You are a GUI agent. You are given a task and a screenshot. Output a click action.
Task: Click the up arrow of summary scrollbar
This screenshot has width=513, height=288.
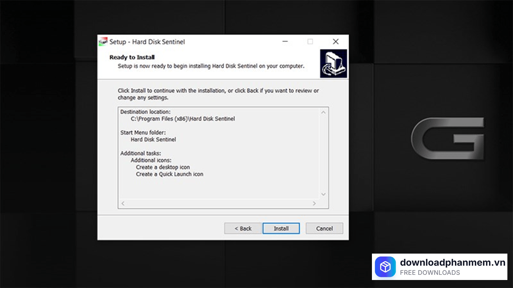pyautogui.click(x=323, y=112)
